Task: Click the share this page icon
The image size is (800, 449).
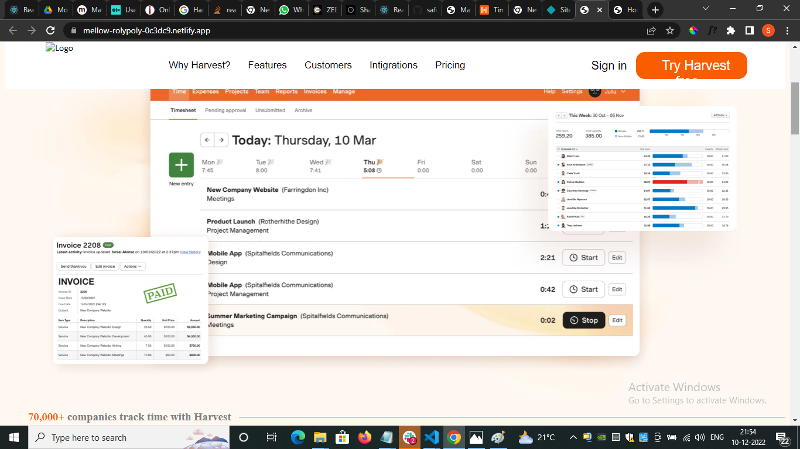Action: [651, 30]
